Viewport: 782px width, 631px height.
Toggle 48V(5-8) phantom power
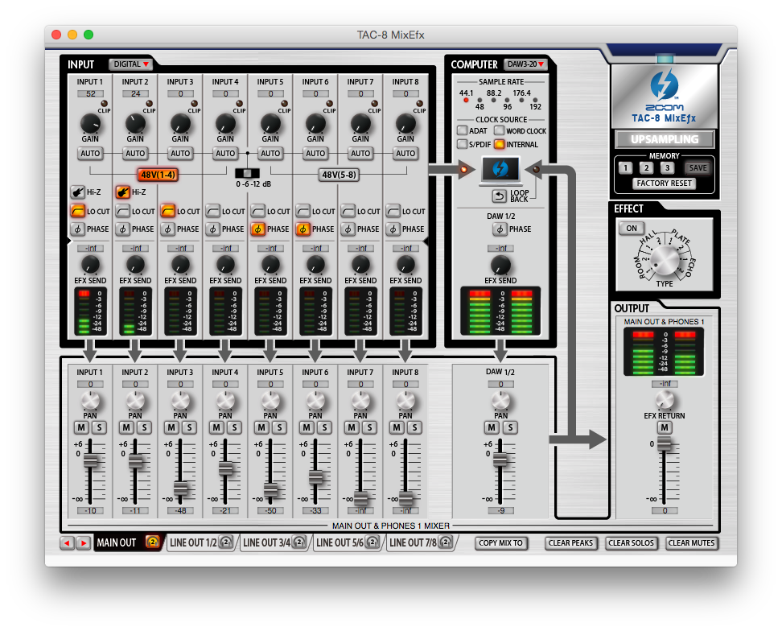[x=339, y=175]
